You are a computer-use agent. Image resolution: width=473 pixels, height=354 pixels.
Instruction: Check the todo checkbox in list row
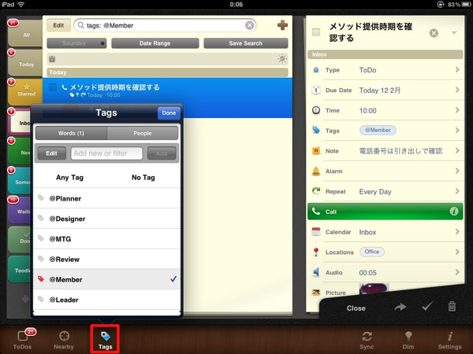point(53,87)
